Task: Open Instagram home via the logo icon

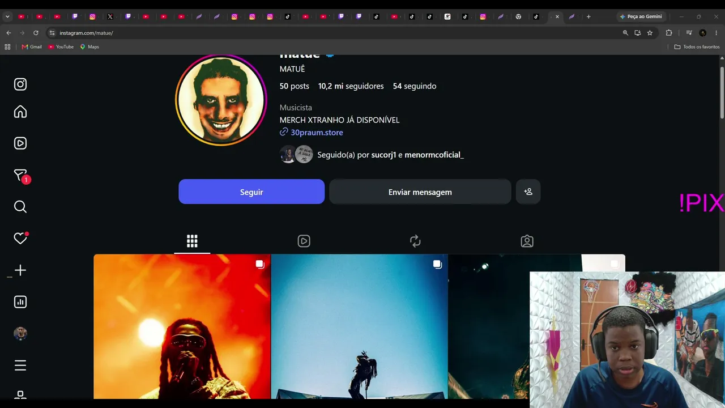Action: tap(20, 84)
